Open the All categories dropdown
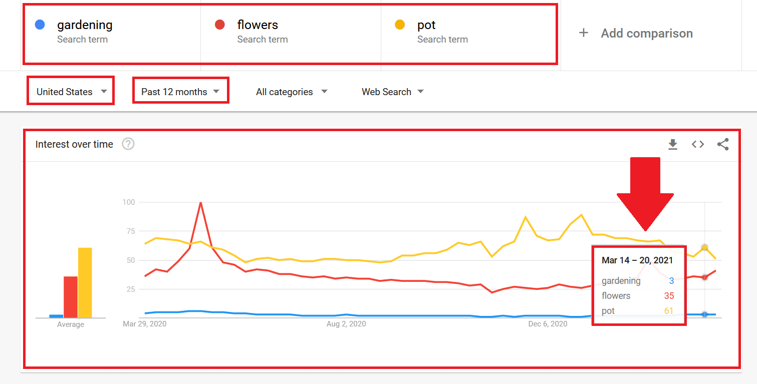Screen dimensions: 757x384 click(292, 92)
